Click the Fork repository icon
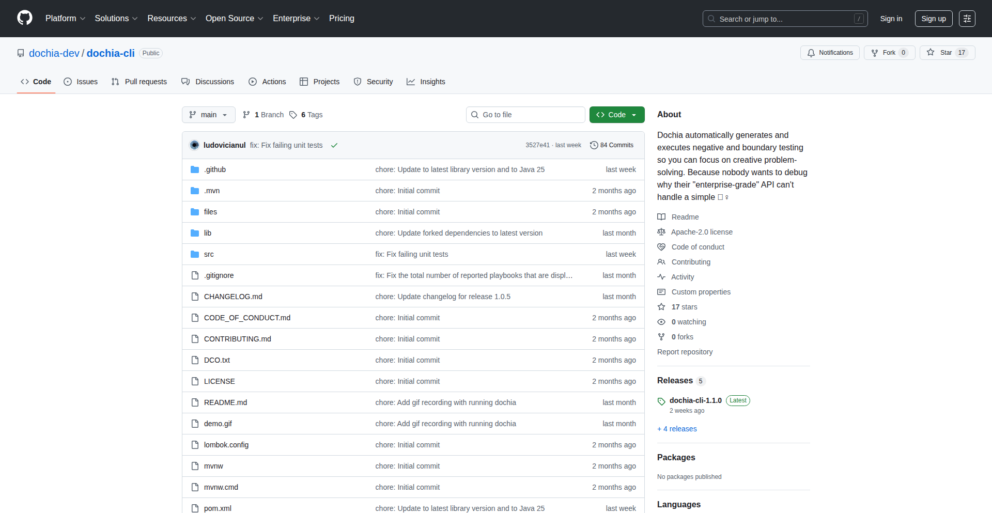 click(875, 53)
